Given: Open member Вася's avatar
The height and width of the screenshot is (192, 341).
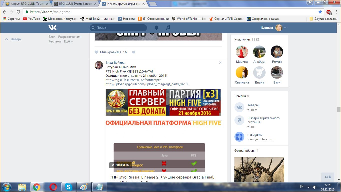Looking at the screenshot, I should coord(277,72).
